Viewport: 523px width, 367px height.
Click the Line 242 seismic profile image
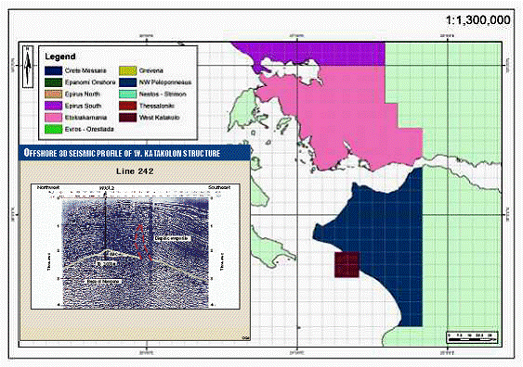click(135, 247)
